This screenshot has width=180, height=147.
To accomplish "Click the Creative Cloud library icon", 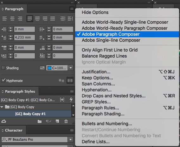I will [3, 121].
